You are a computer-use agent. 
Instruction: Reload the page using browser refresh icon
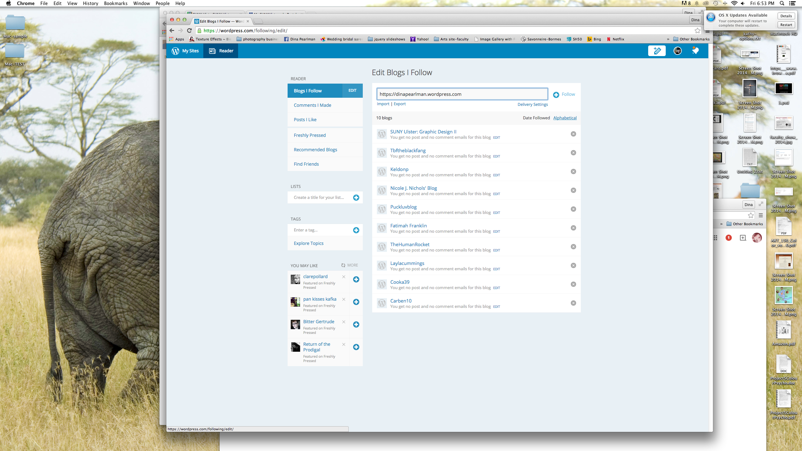[189, 30]
